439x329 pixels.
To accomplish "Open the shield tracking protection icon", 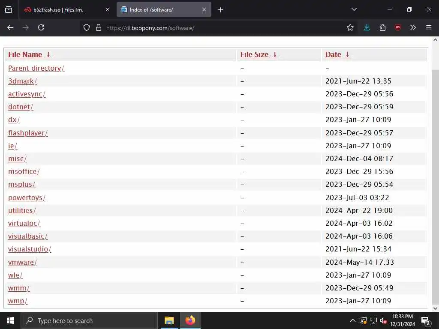I will pos(87,27).
